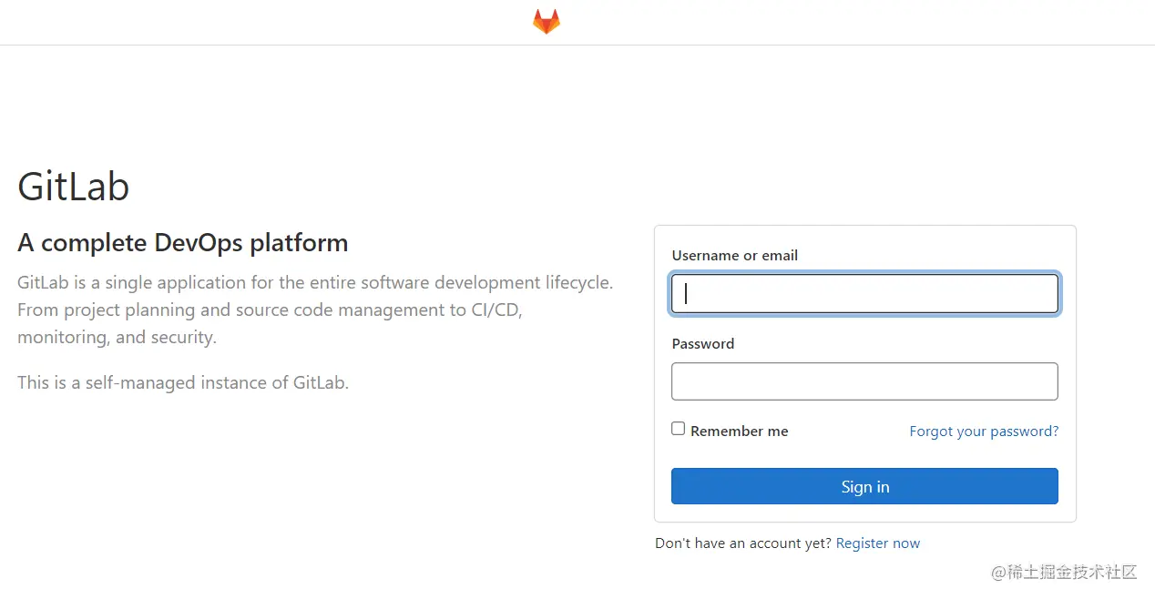Open the Forgot your password? link
1155x599 pixels.
[x=984, y=431]
